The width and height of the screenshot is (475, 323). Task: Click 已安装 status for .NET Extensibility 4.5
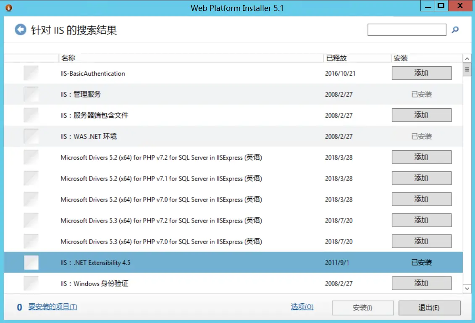421,263
